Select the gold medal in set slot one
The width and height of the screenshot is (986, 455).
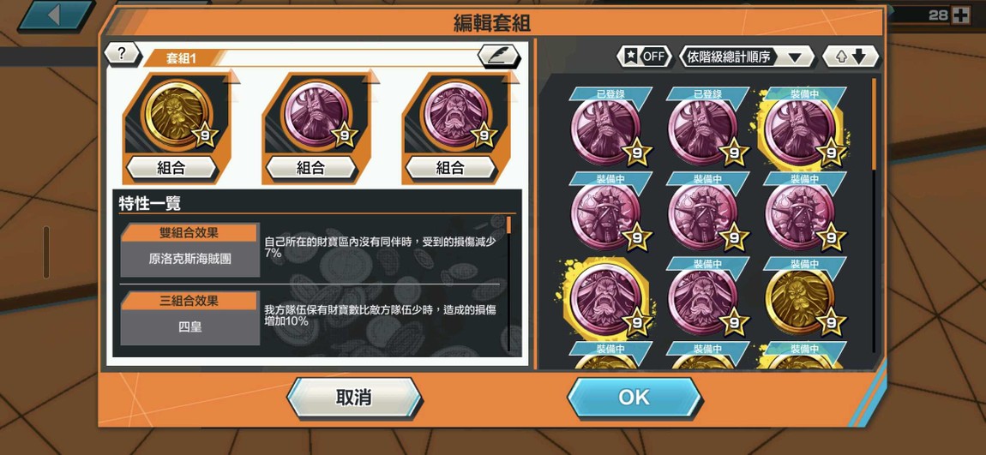click(x=177, y=114)
